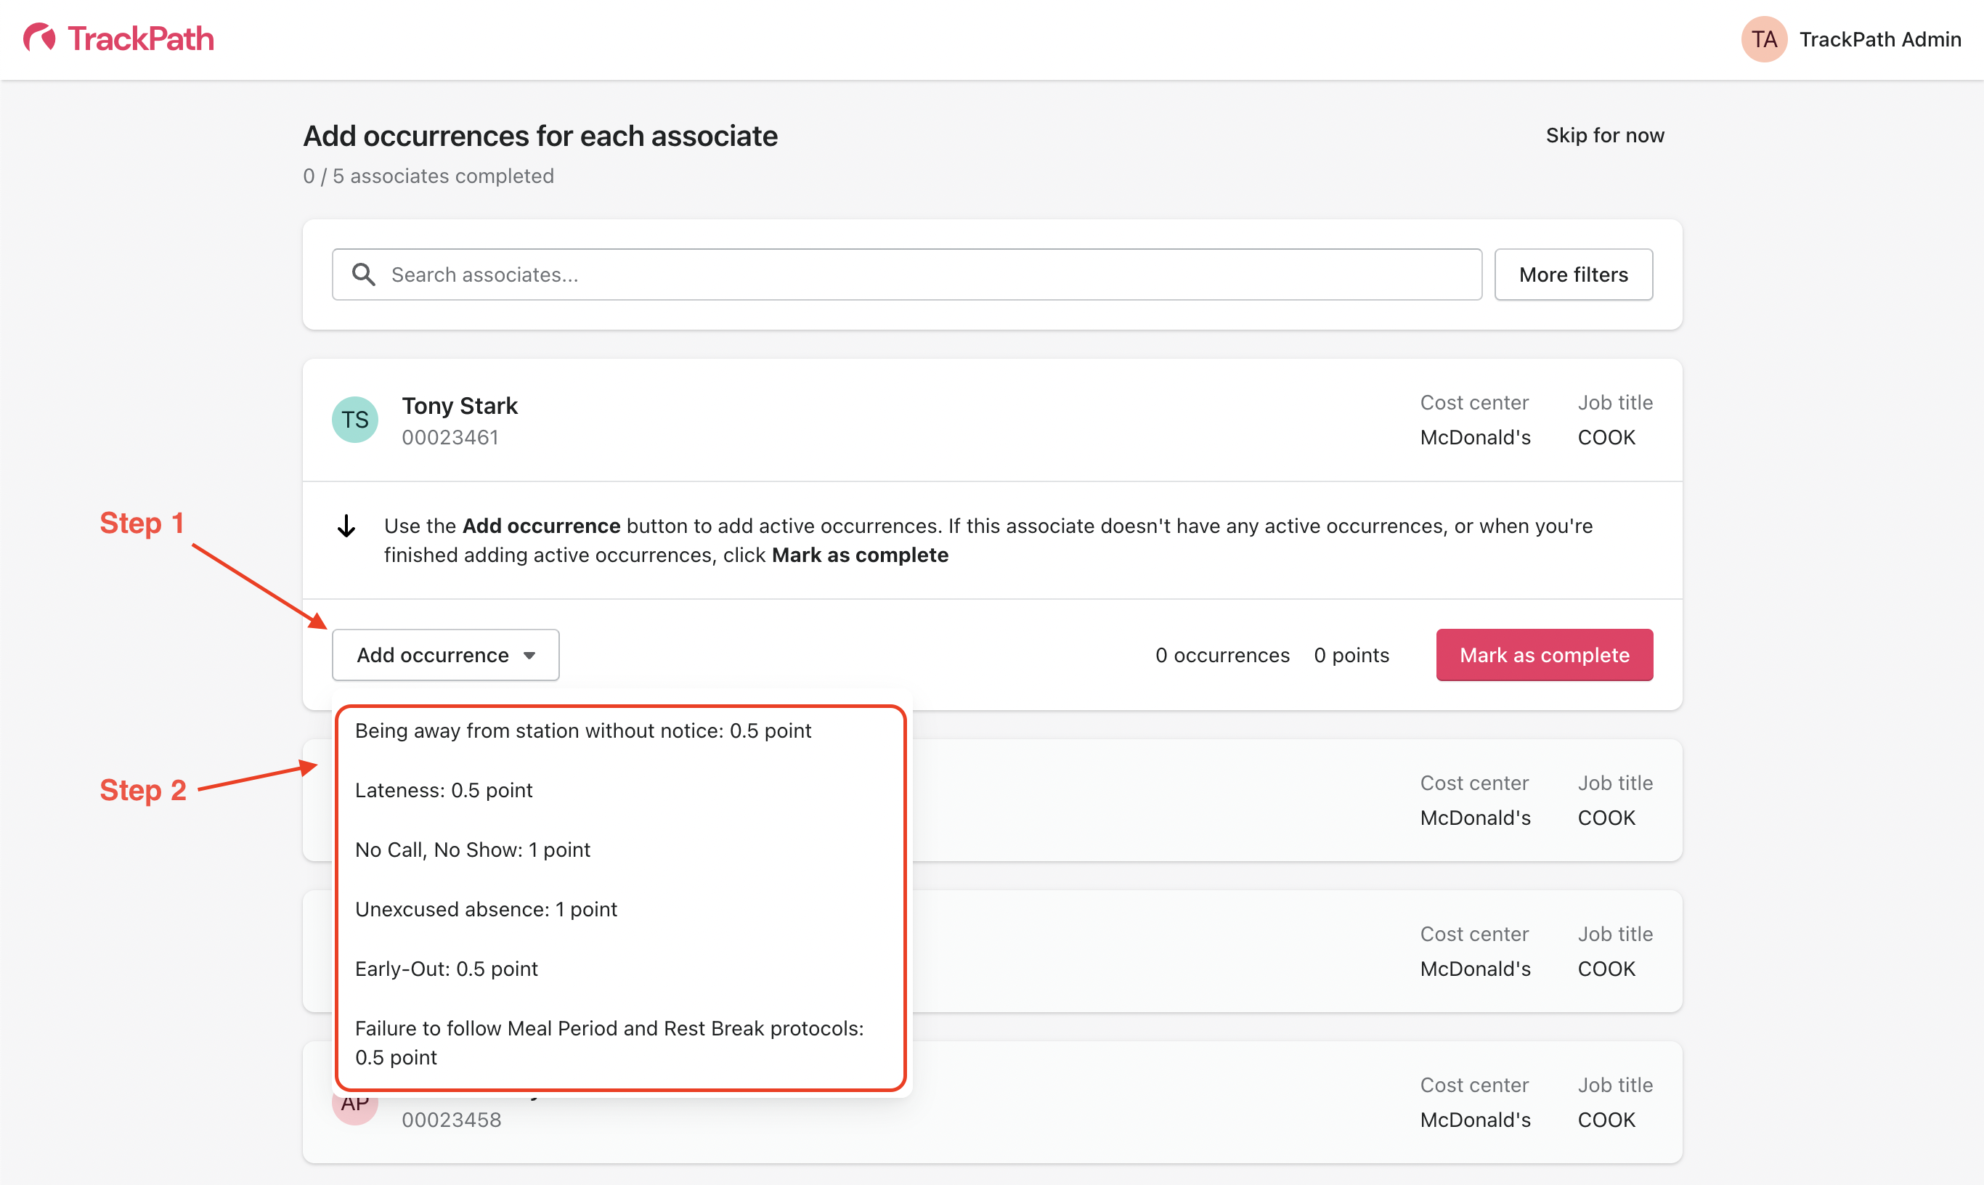
Task: Click the TA admin avatar
Action: [1763, 39]
